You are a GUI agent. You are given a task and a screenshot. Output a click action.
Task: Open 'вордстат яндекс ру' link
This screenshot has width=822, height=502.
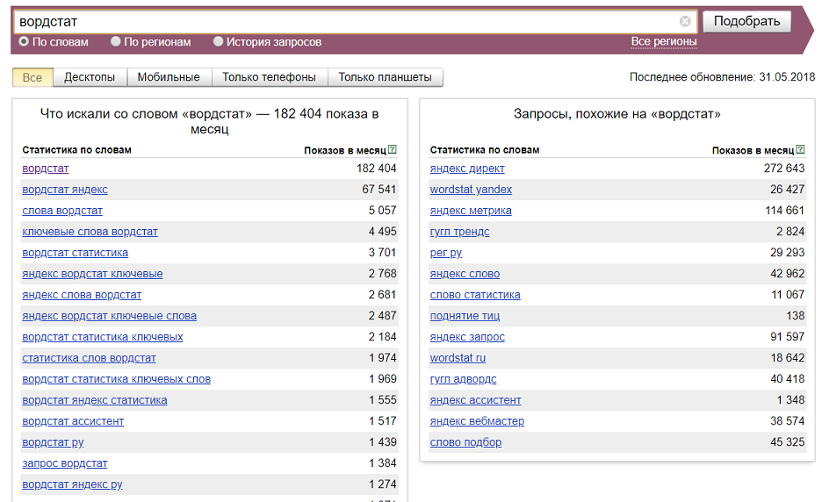(x=72, y=484)
